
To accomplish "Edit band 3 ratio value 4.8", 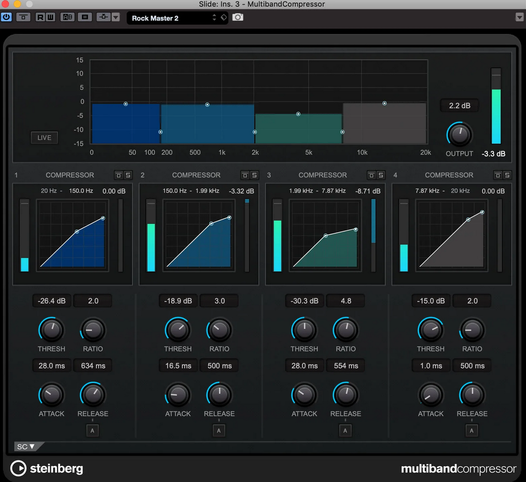I will click(346, 301).
